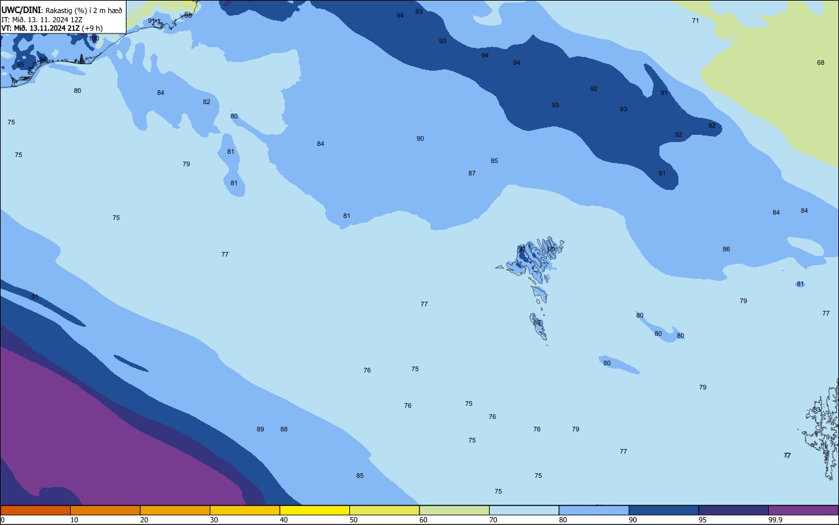Click the golden 30–40 legend swatch
This screenshot has width=839, height=525.
pos(244,510)
